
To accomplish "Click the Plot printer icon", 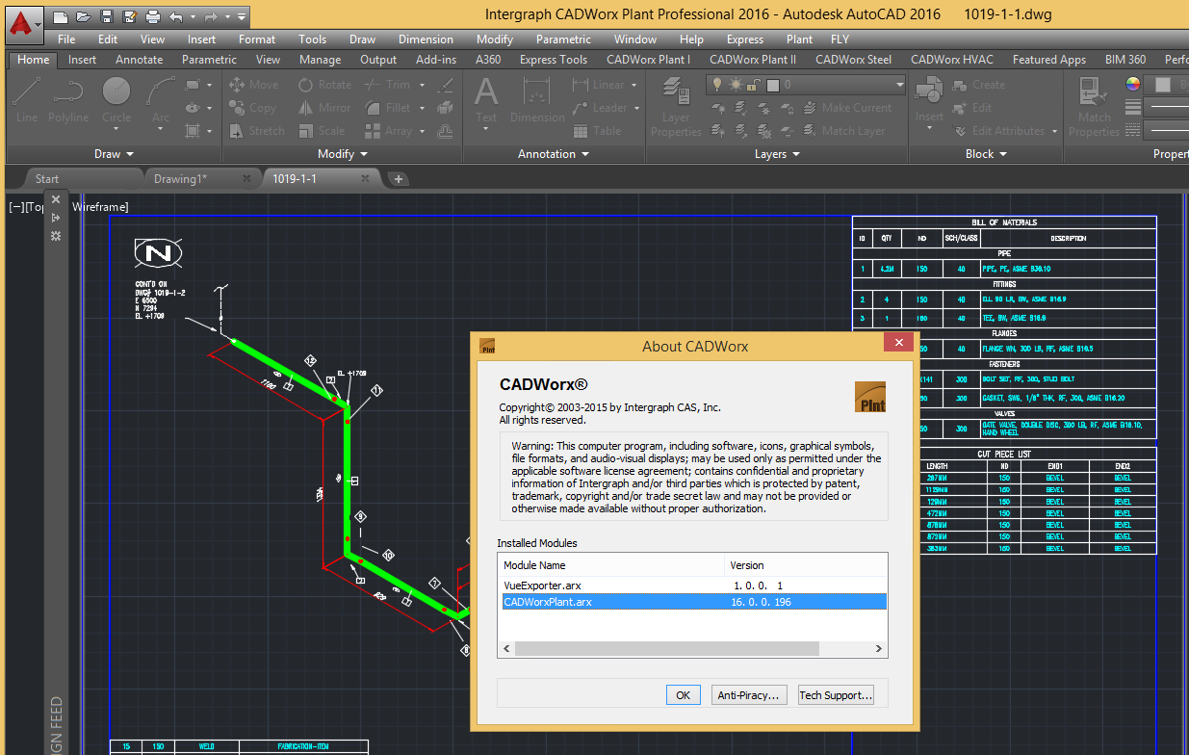I will [153, 16].
